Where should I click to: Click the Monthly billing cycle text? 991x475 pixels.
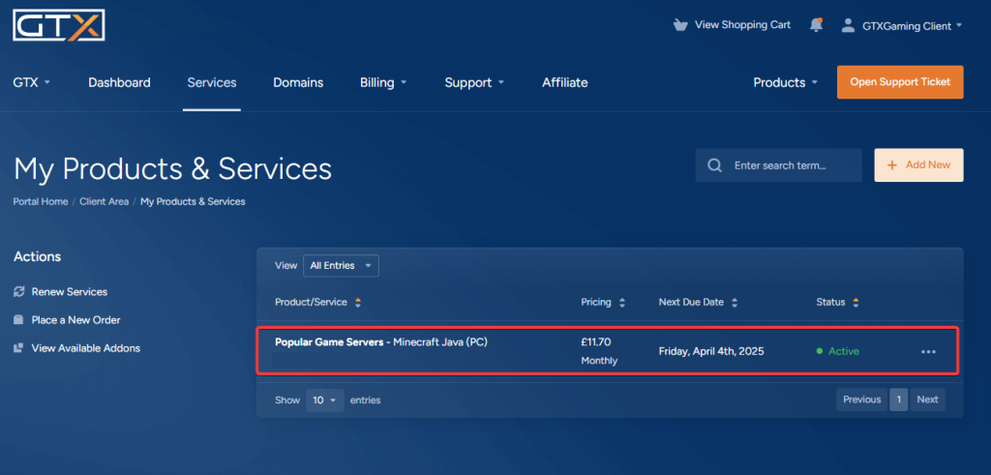tap(599, 361)
